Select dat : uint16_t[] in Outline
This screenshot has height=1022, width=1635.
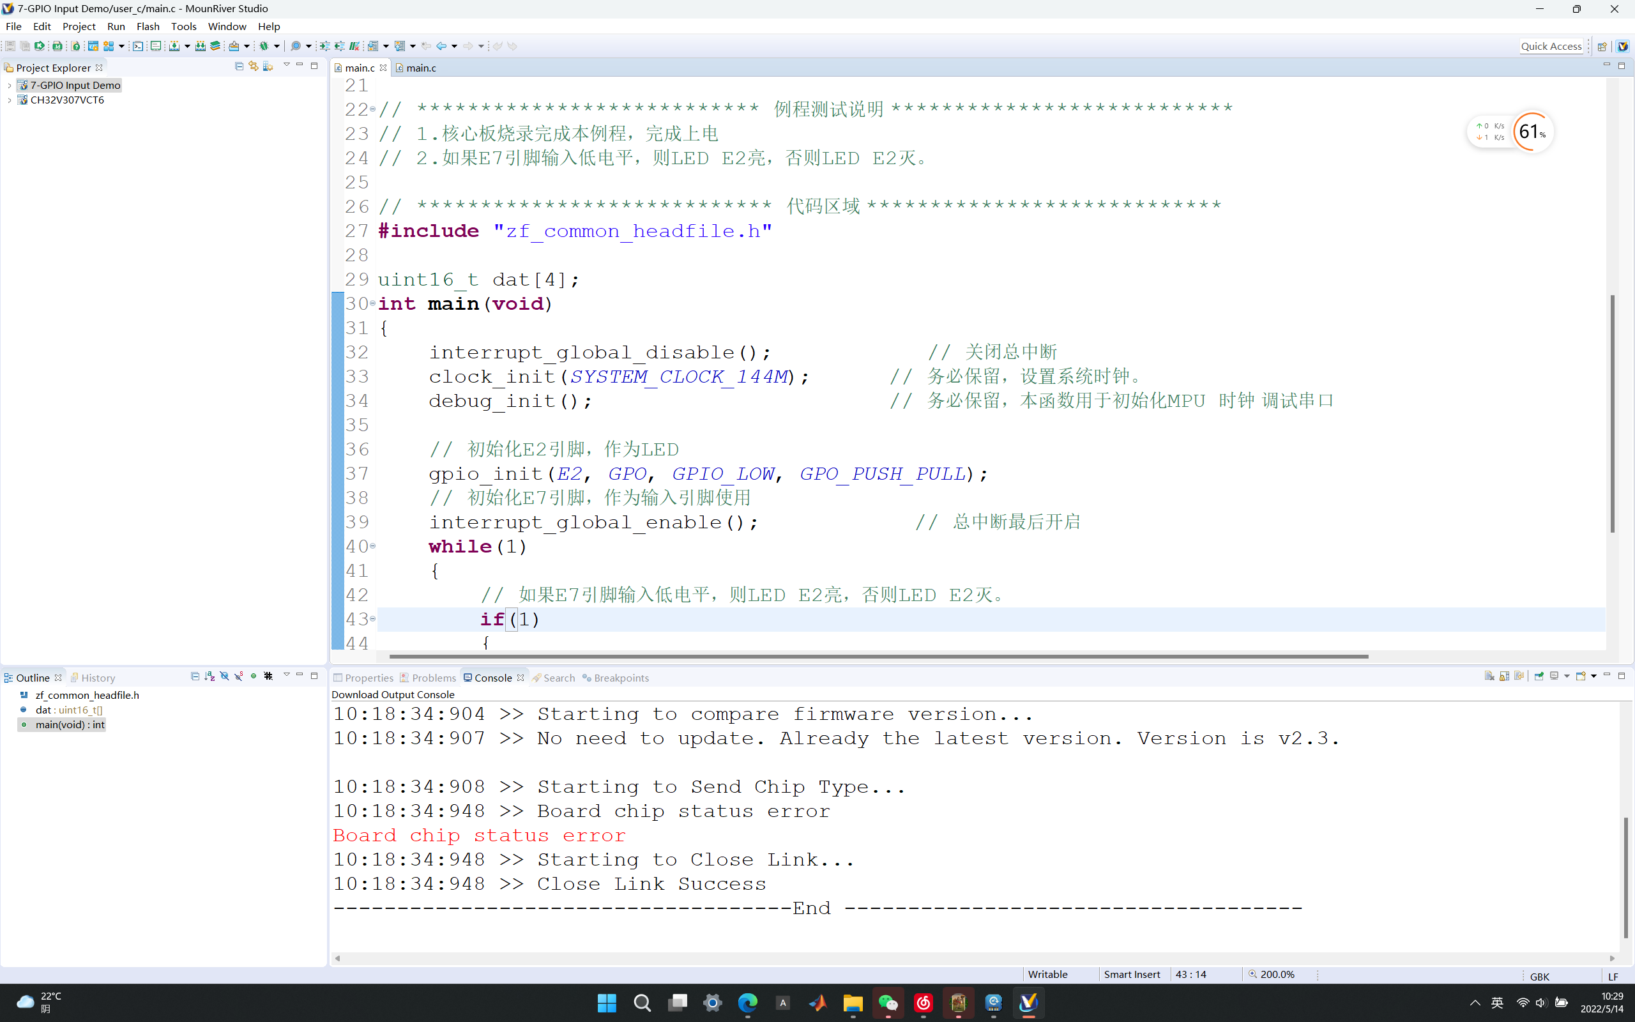61,710
